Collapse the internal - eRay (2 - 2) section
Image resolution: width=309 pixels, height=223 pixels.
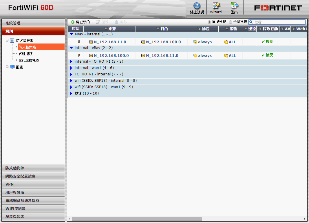[x=71, y=48]
